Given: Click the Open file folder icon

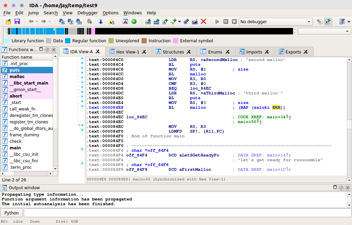Looking at the screenshot, I should point(9,21).
